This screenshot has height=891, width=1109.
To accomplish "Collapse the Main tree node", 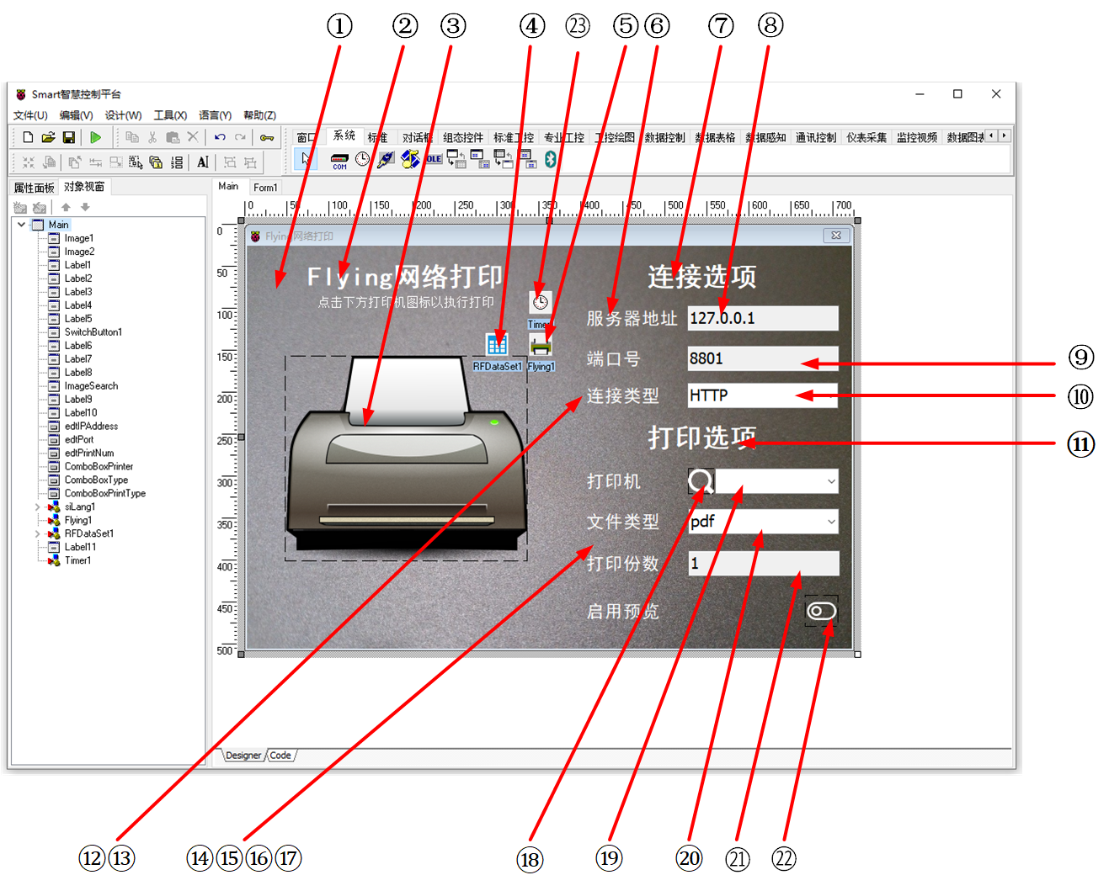I will [x=21, y=225].
